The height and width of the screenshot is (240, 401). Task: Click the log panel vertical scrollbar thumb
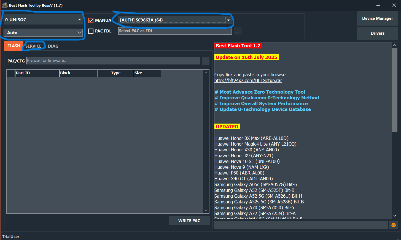pos(395,89)
